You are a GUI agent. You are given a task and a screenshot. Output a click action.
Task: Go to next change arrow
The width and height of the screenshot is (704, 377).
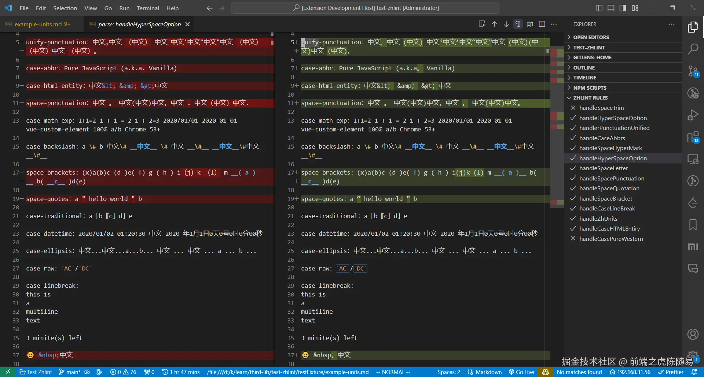pos(506,24)
